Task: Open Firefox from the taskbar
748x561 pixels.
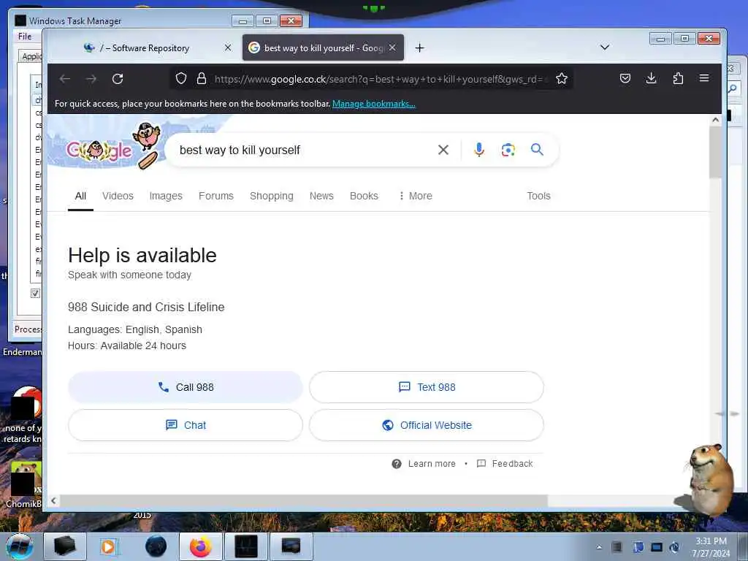Action: (x=200, y=546)
